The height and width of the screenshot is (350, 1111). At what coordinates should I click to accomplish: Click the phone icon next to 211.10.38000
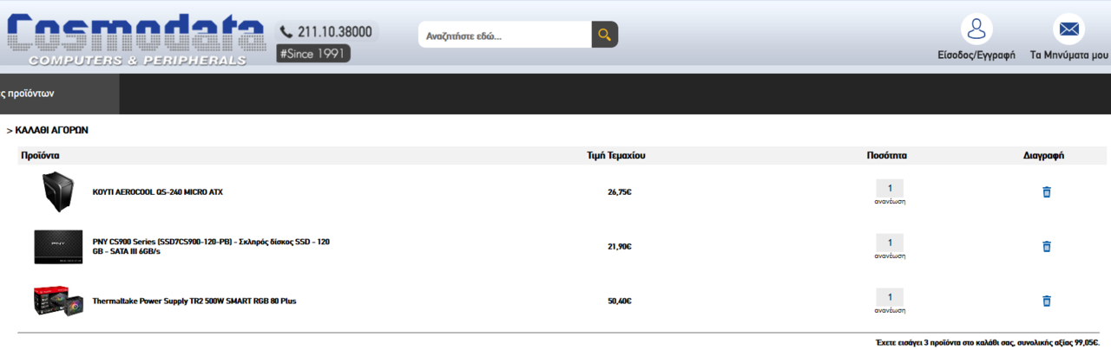coord(286,32)
